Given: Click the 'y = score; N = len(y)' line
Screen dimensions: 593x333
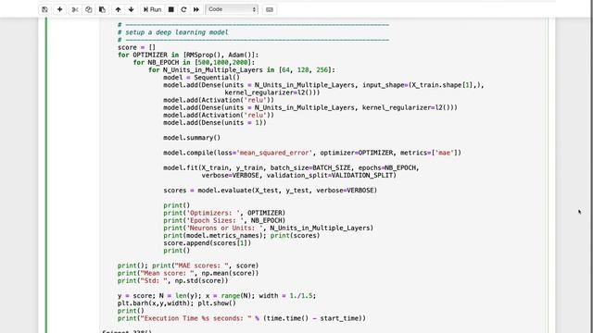Looking at the screenshot, I should tap(217, 296).
